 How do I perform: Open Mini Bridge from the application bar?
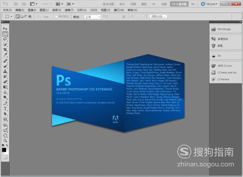click(24, 4)
